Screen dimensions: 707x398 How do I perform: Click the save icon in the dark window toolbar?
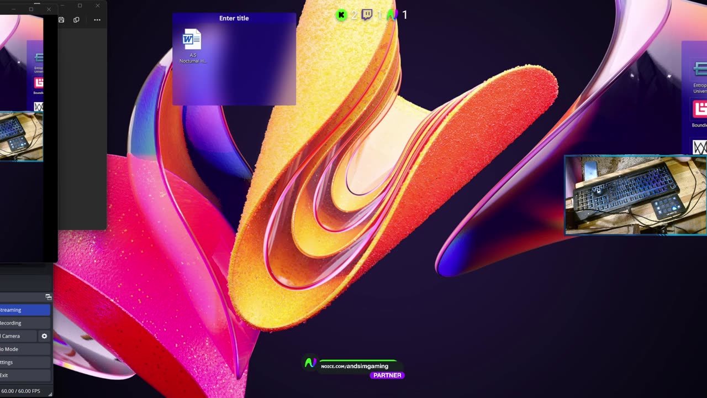coord(61,20)
